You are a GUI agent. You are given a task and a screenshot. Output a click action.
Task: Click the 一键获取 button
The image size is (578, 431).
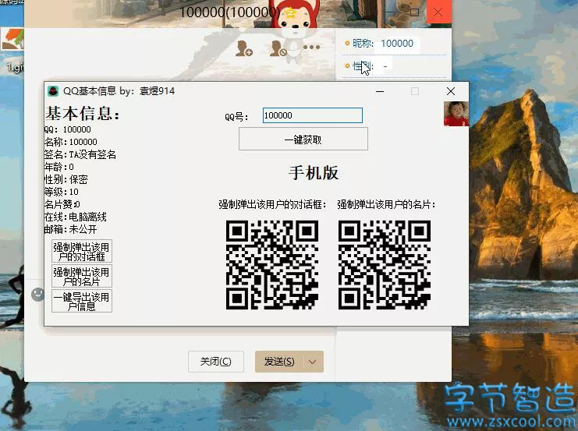[x=303, y=139]
